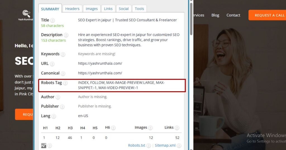Click help icon next to Images count
Viewport: 286px width, 150px height.
[150, 128]
